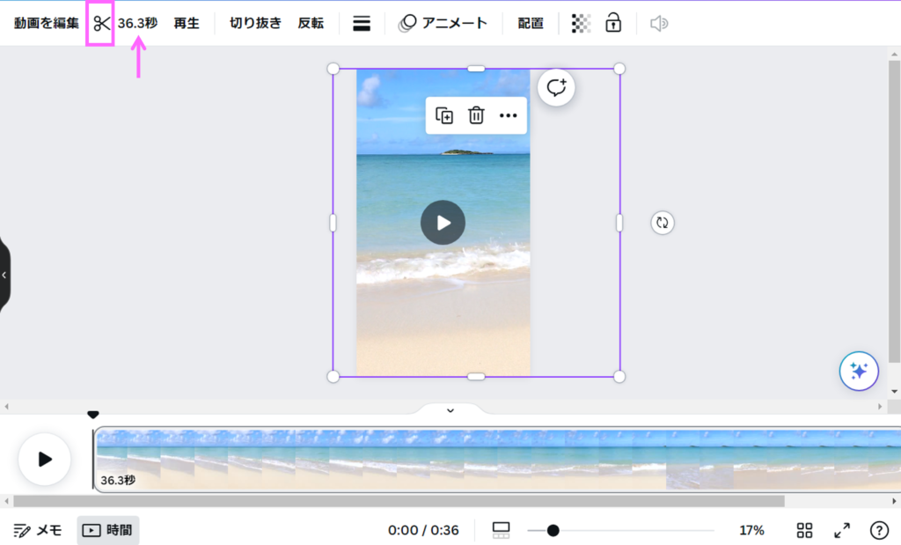Open the three-dot more options menu
901x545 pixels.
508,115
